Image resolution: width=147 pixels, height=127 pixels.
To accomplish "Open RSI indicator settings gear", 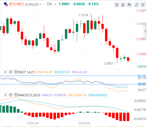I will 11,72.
